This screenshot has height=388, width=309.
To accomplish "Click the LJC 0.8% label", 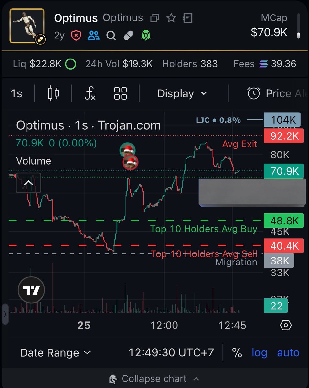I will point(218,120).
